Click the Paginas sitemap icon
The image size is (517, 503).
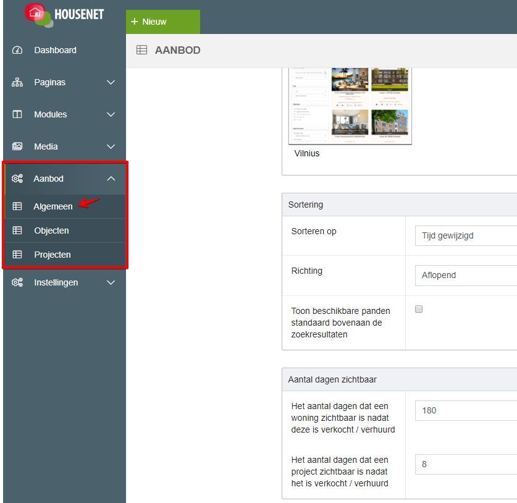pos(17,82)
